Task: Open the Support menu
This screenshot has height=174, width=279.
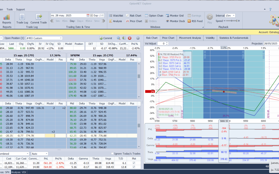Action: 20,9
